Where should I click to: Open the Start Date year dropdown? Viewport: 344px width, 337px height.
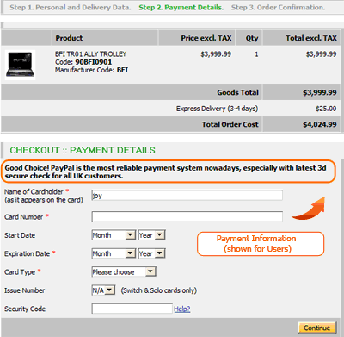[x=151, y=235]
